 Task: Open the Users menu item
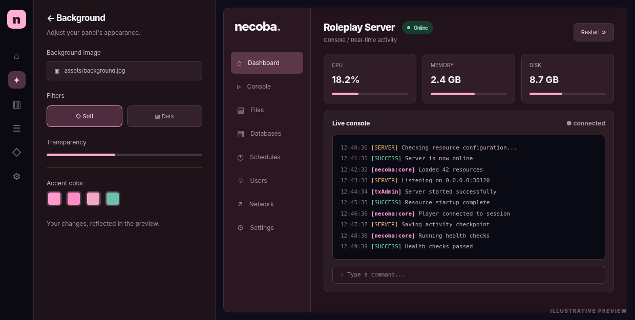click(x=267, y=181)
